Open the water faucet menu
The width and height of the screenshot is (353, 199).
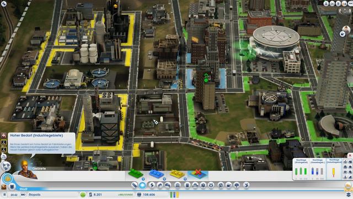point(160,185)
